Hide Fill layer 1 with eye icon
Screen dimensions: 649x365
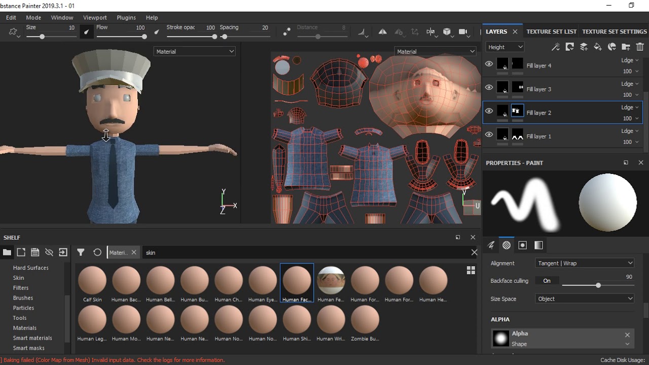click(489, 134)
